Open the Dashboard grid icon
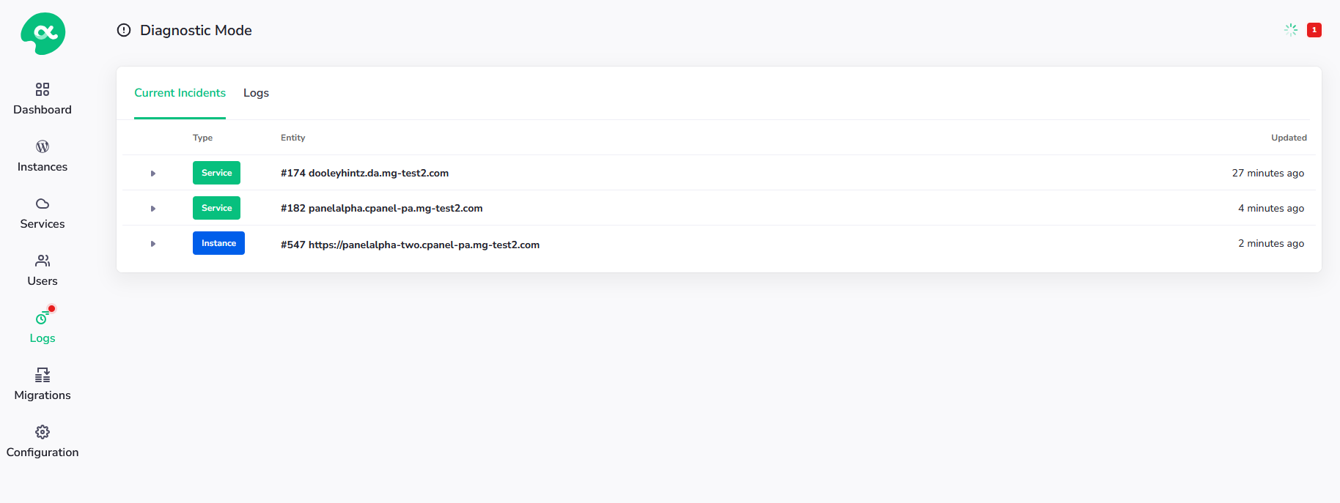The image size is (1340, 503). click(x=43, y=89)
